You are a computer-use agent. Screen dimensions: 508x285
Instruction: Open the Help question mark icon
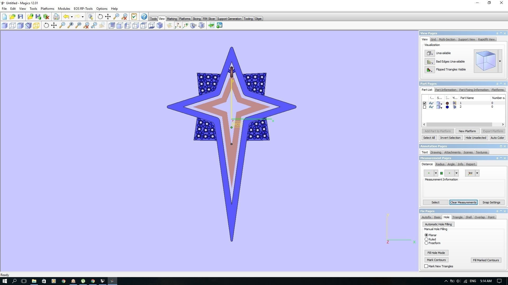coord(144,17)
